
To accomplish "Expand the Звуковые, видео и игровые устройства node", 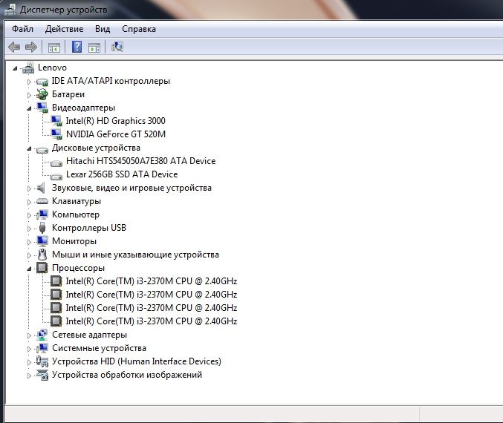I will pyautogui.click(x=29, y=188).
